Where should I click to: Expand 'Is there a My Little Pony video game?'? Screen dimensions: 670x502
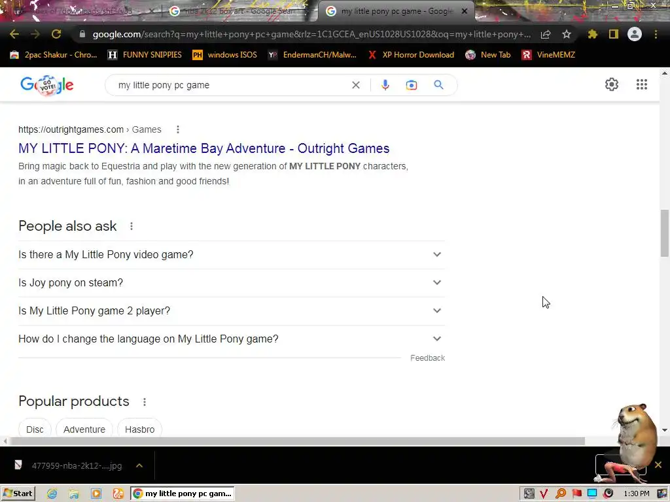232,255
